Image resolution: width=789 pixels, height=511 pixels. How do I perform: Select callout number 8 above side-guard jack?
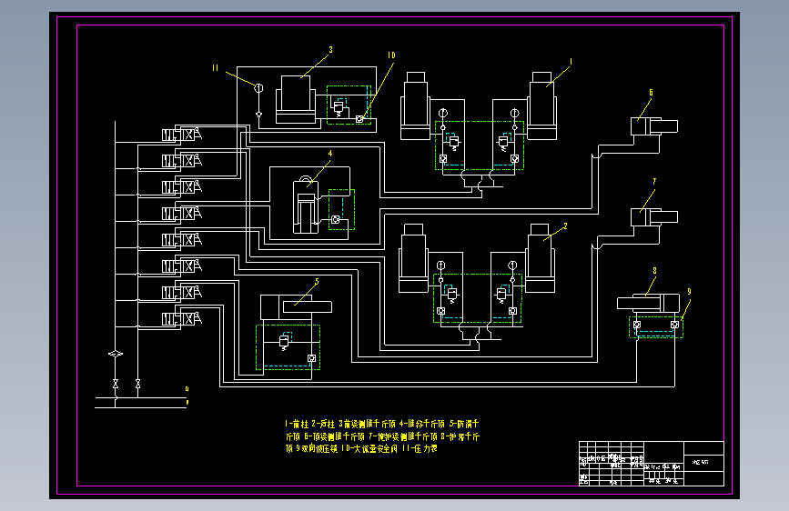coord(654,271)
